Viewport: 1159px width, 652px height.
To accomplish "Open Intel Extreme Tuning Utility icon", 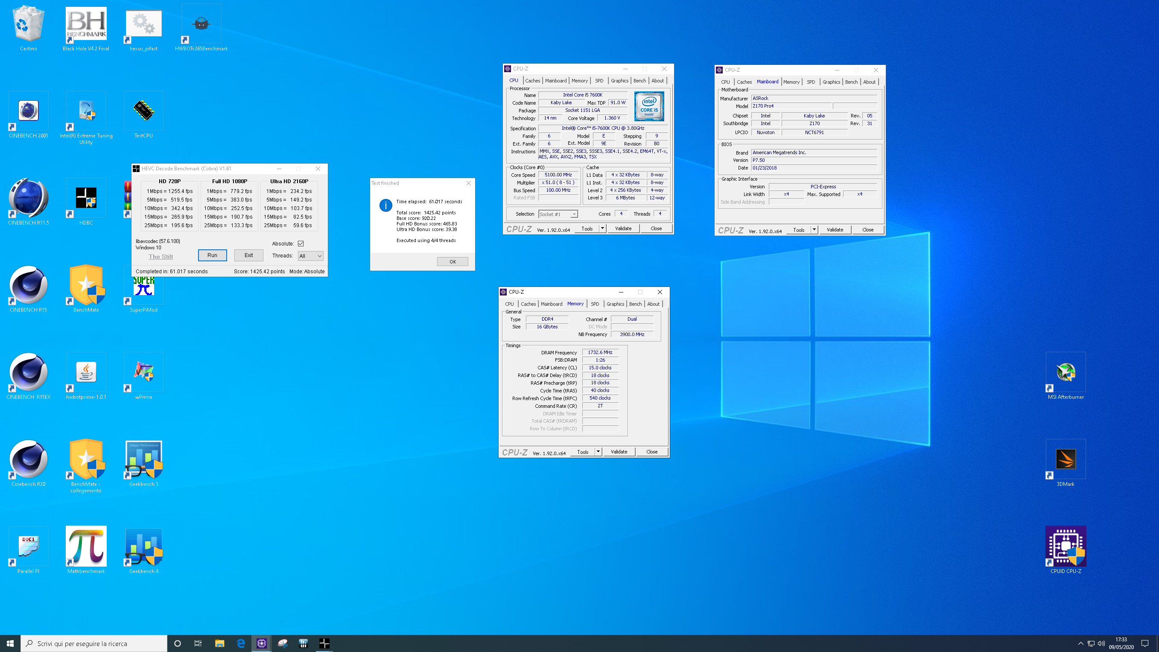I will (86, 118).
